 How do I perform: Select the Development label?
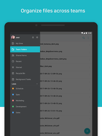click(25, 107)
